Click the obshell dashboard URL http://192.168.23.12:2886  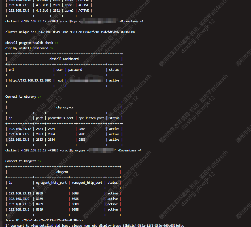pyautogui.click(x=30, y=80)
